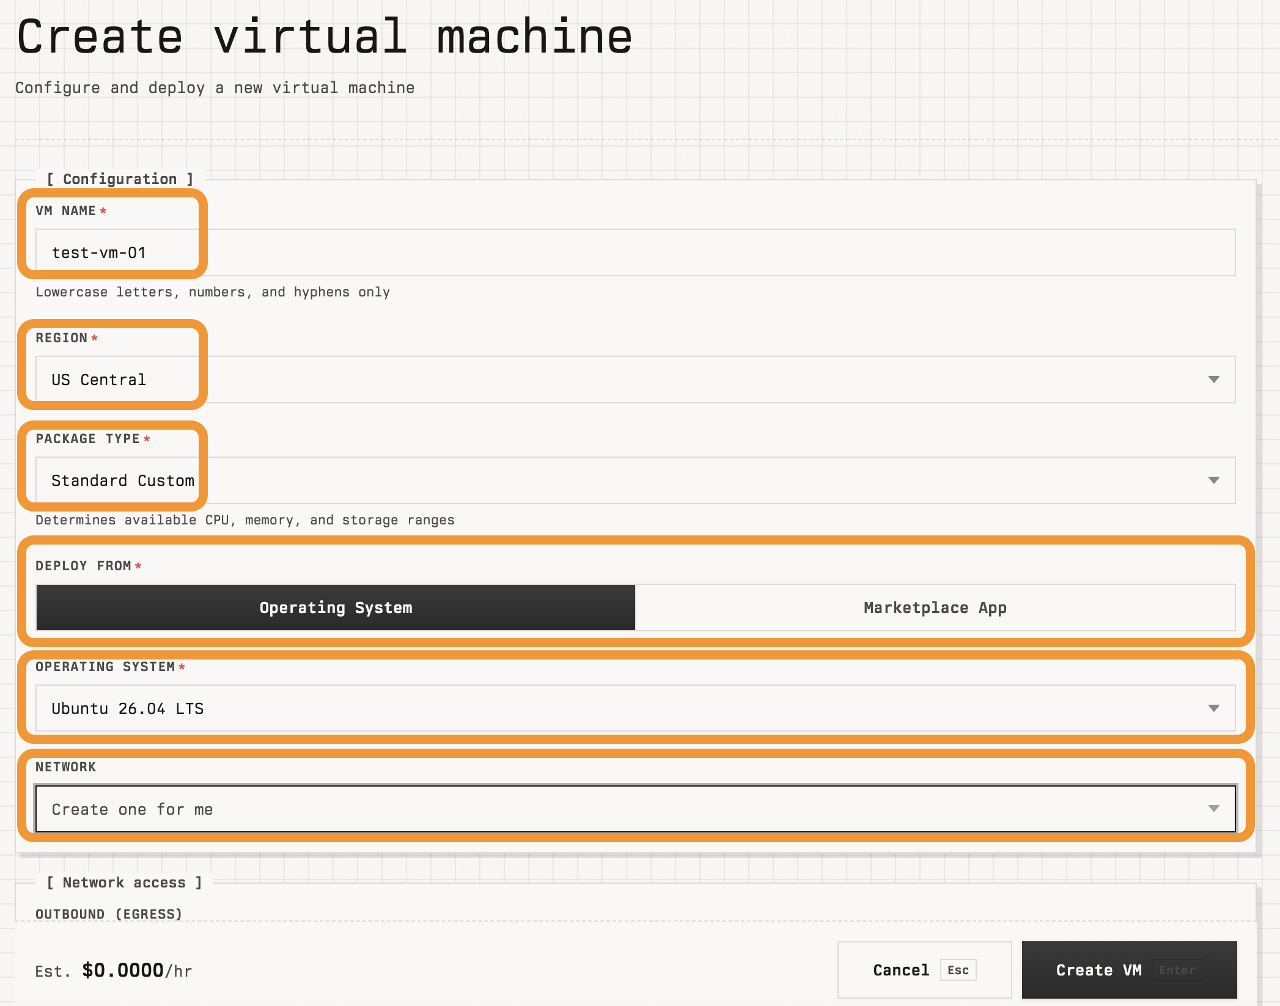Click the 'DEPLOY FROM' field label

(84, 566)
